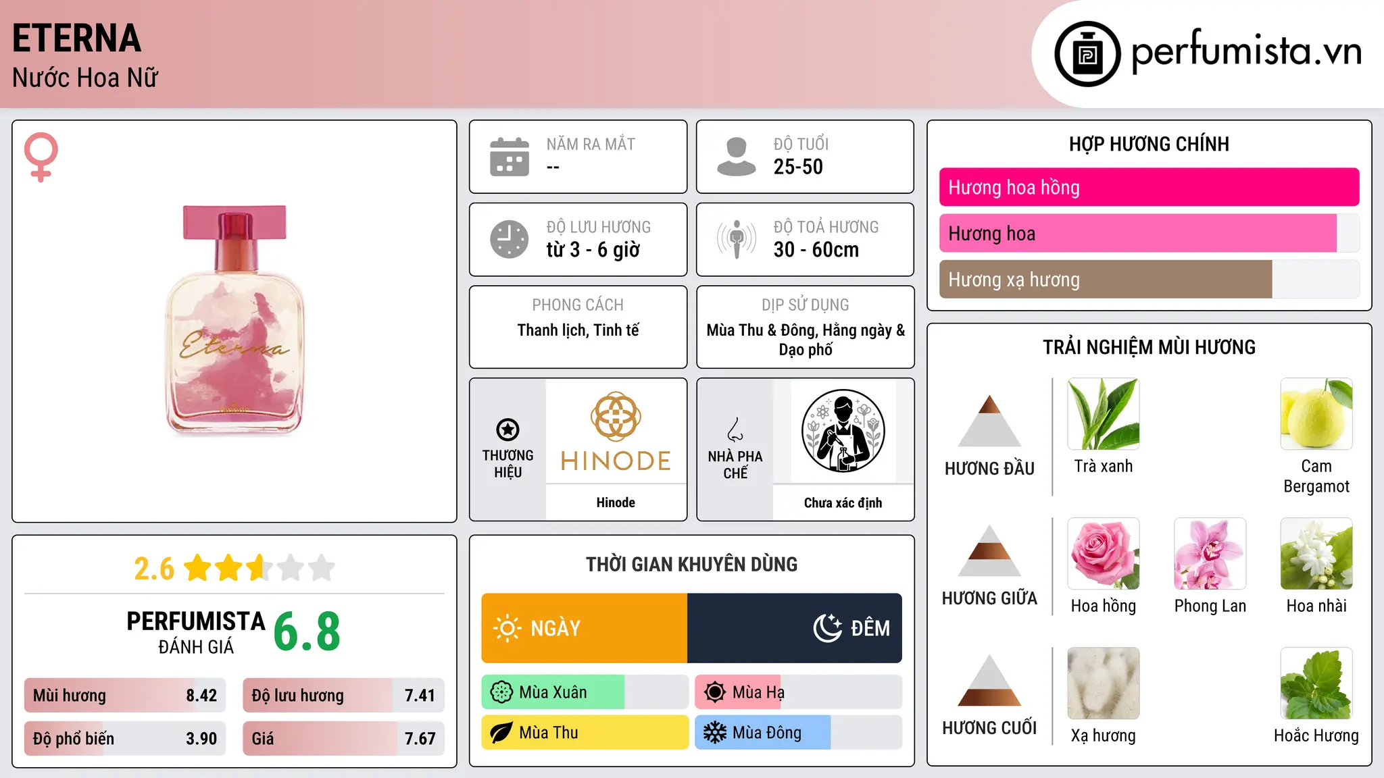Click the Xạ hương note image
Viewport: 1384px width, 778px height.
[x=1104, y=683]
